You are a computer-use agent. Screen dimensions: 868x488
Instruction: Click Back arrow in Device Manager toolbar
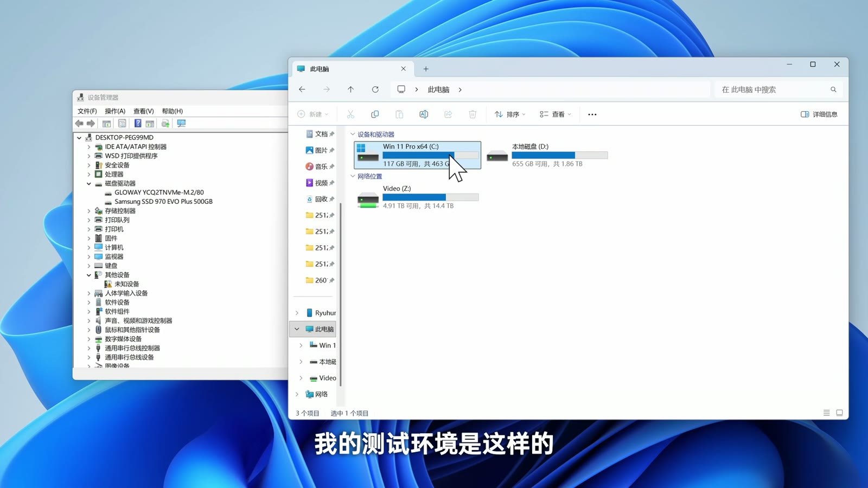coord(79,124)
